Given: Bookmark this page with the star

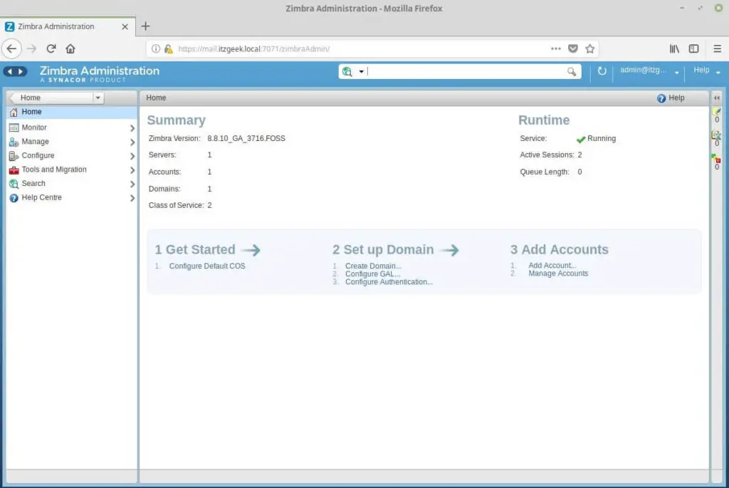Looking at the screenshot, I should pyautogui.click(x=590, y=48).
